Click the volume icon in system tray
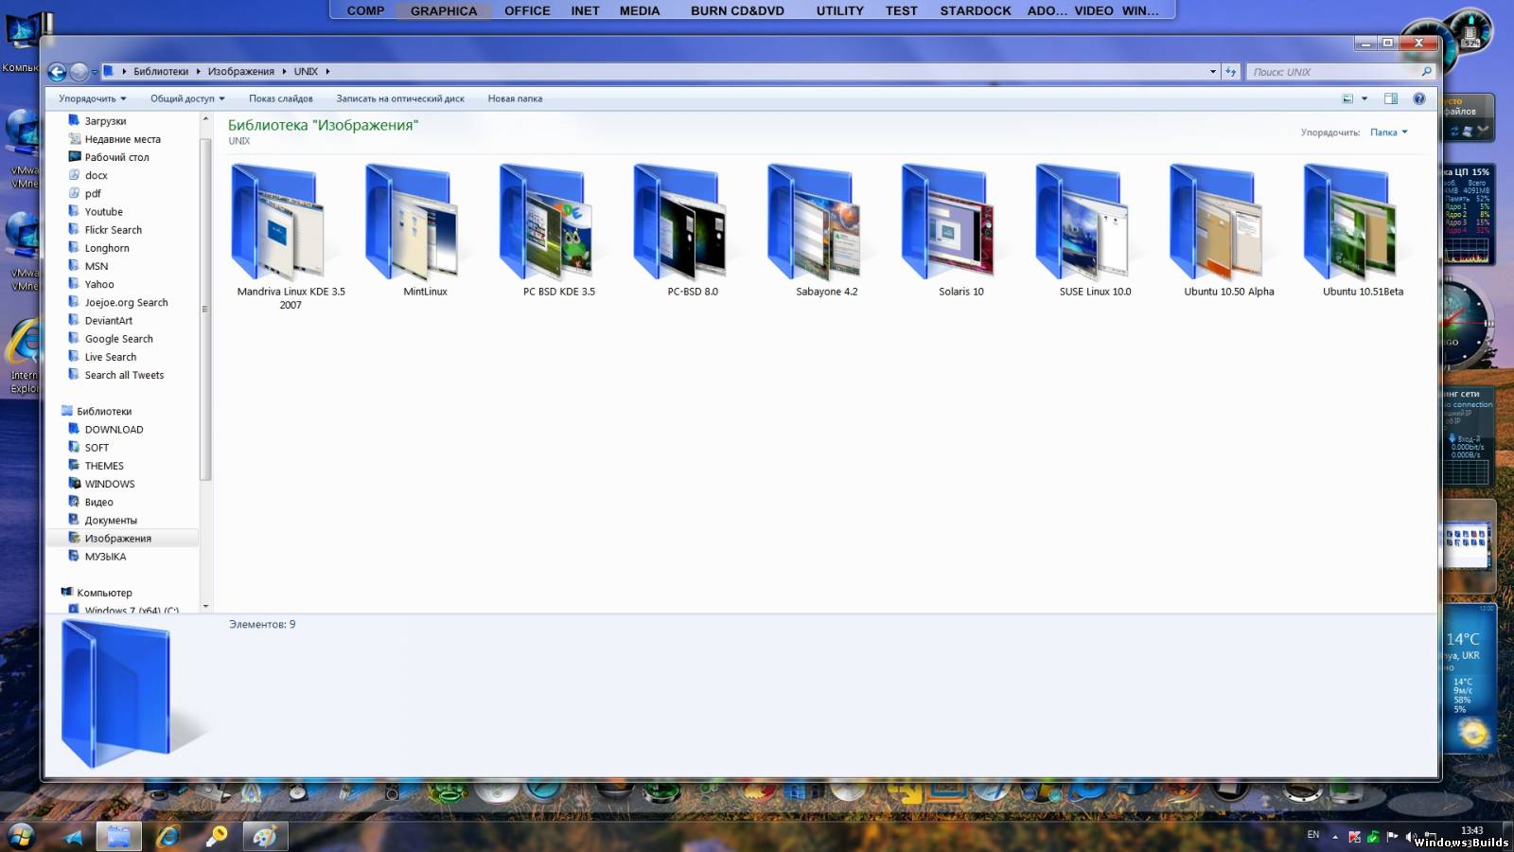The width and height of the screenshot is (1514, 852). tap(1409, 837)
